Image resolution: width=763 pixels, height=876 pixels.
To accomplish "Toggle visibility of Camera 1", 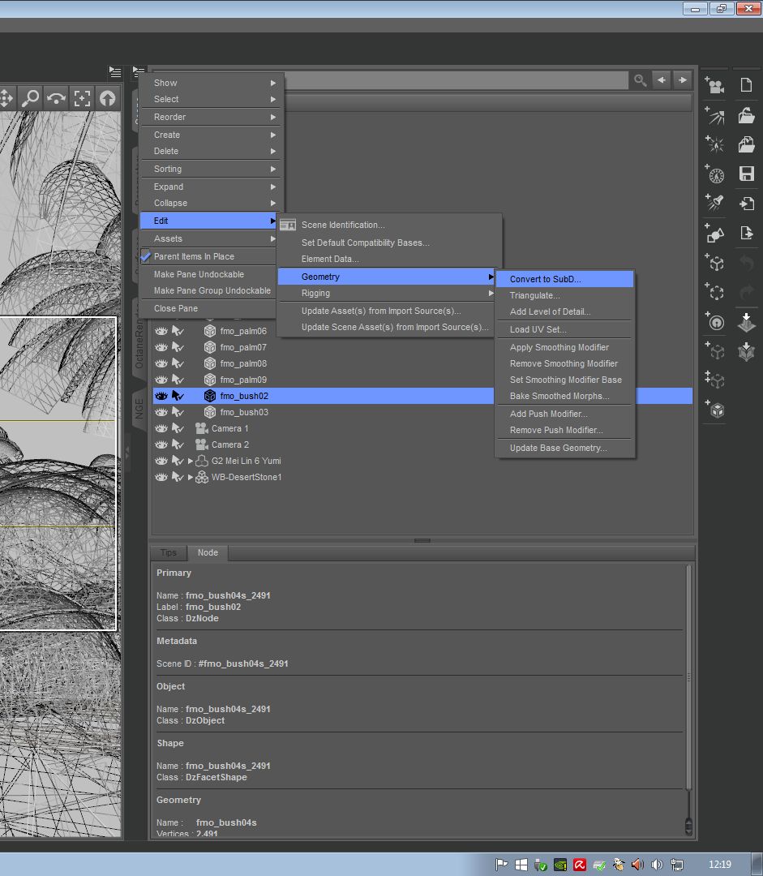I will click(161, 428).
